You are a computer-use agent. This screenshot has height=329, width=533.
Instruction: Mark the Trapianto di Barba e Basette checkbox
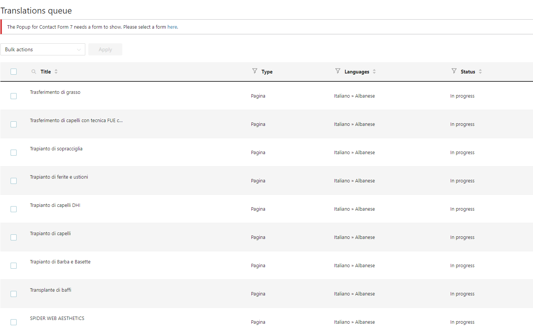point(14,266)
